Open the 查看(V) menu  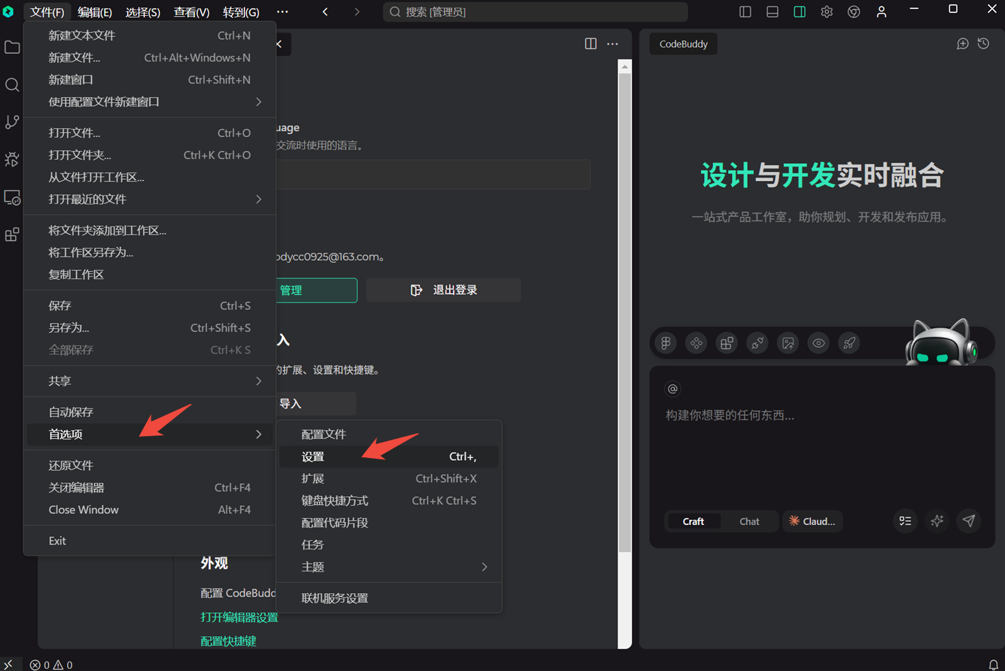click(192, 12)
